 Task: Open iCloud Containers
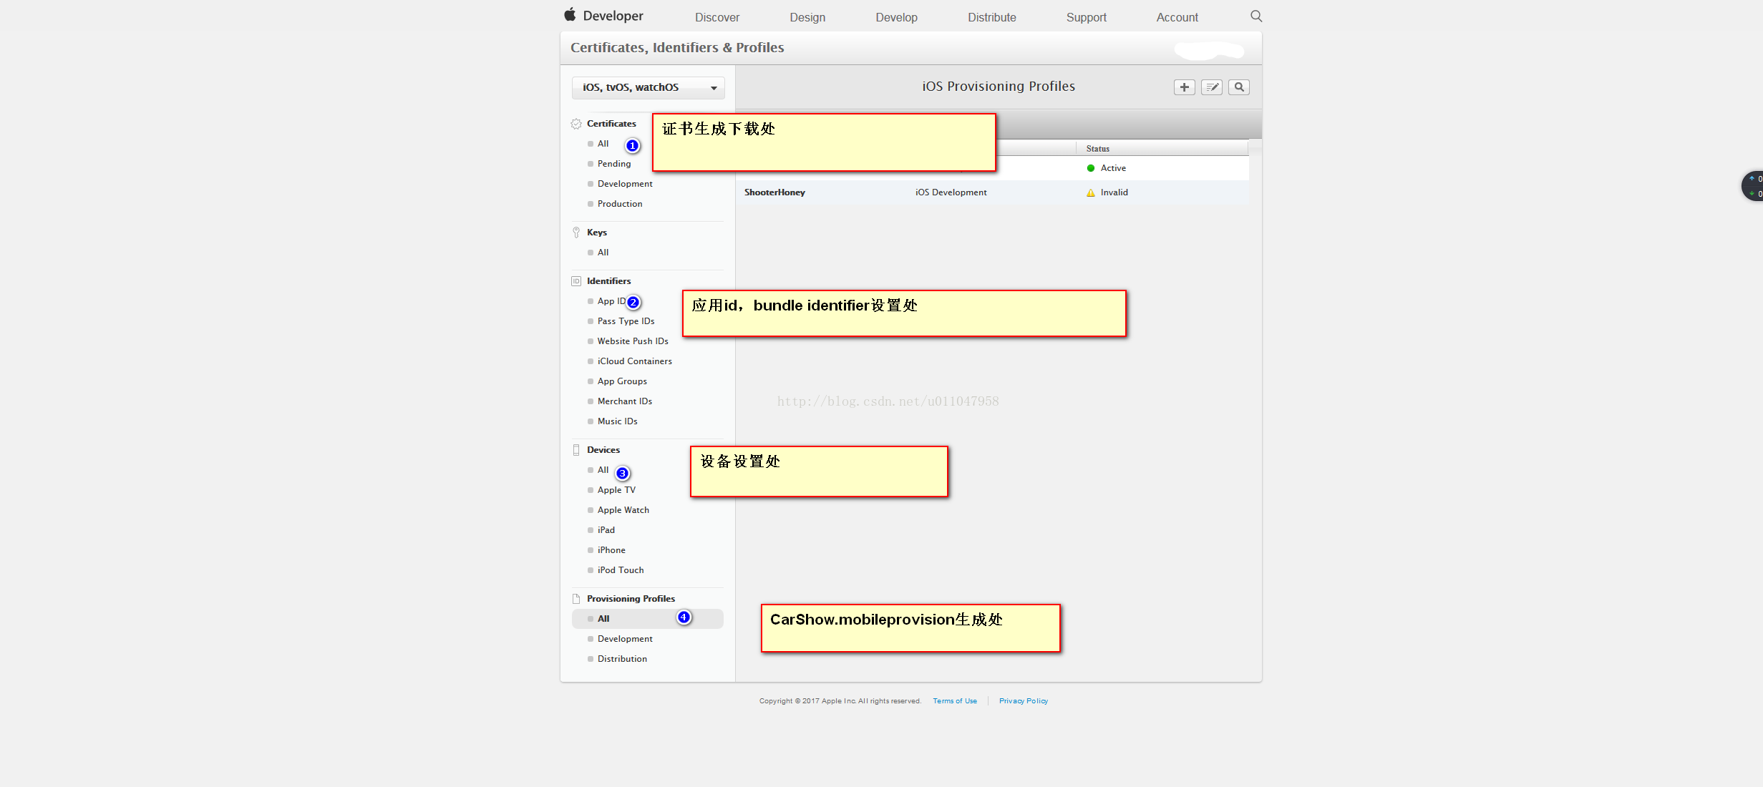(634, 361)
